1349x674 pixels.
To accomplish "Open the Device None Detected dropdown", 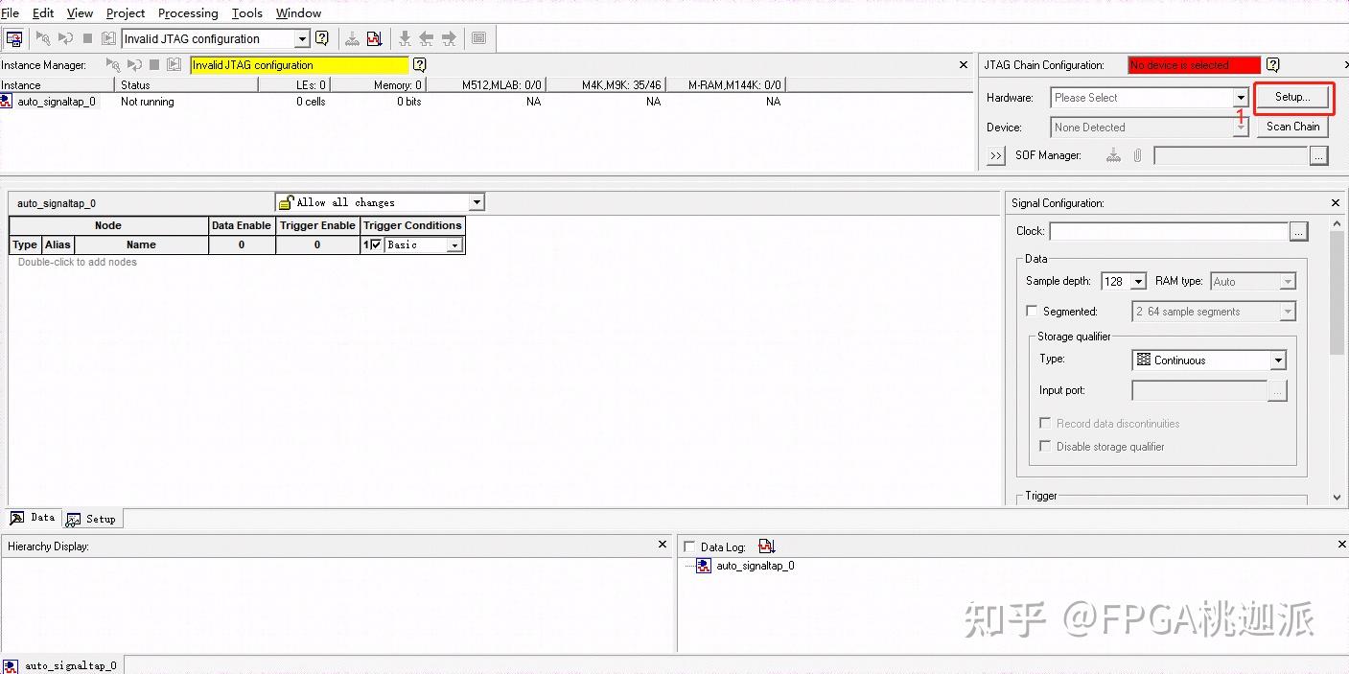I will (x=1241, y=128).
